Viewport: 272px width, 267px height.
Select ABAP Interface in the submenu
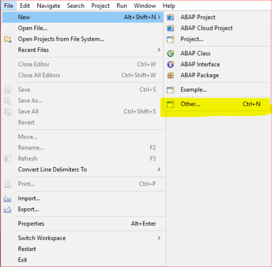click(218, 64)
